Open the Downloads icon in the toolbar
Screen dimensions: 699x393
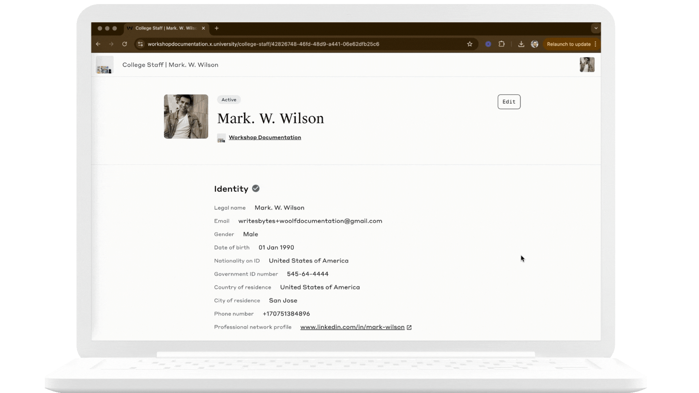point(521,44)
